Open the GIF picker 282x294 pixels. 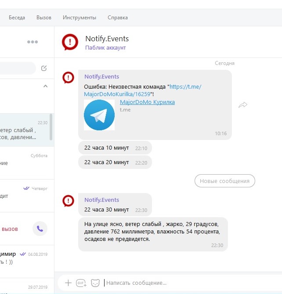[x=81, y=283]
